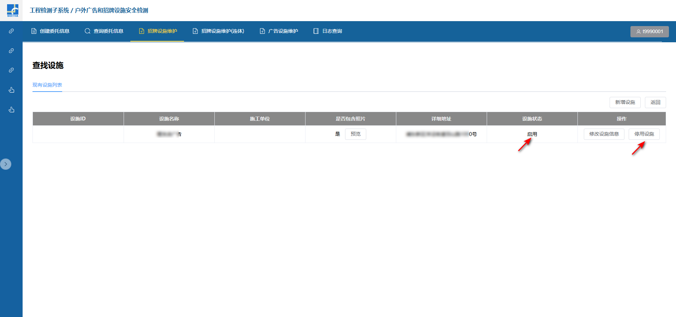
Task: Click the 新增设施 button
Action: tap(625, 102)
